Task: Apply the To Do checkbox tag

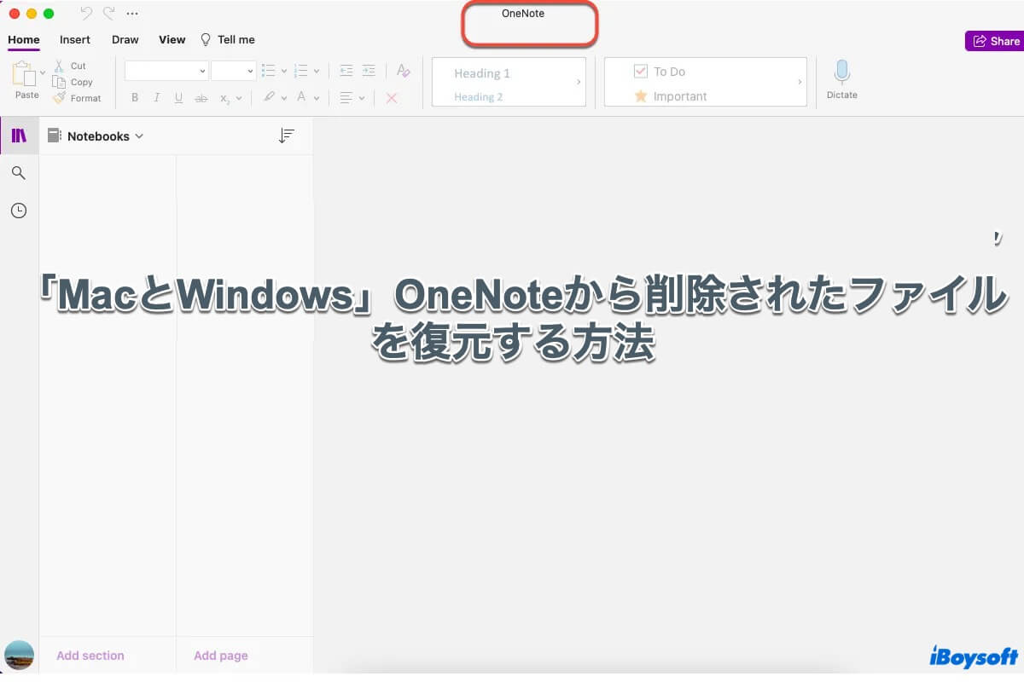Action: [x=660, y=72]
